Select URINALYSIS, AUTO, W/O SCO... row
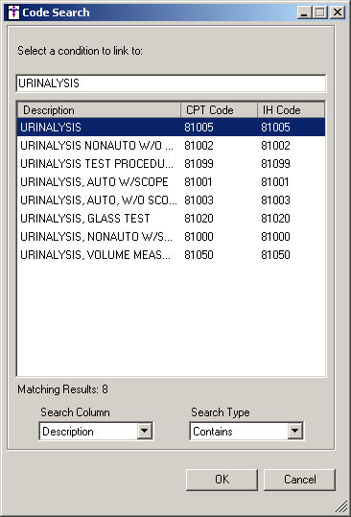 click(171, 200)
